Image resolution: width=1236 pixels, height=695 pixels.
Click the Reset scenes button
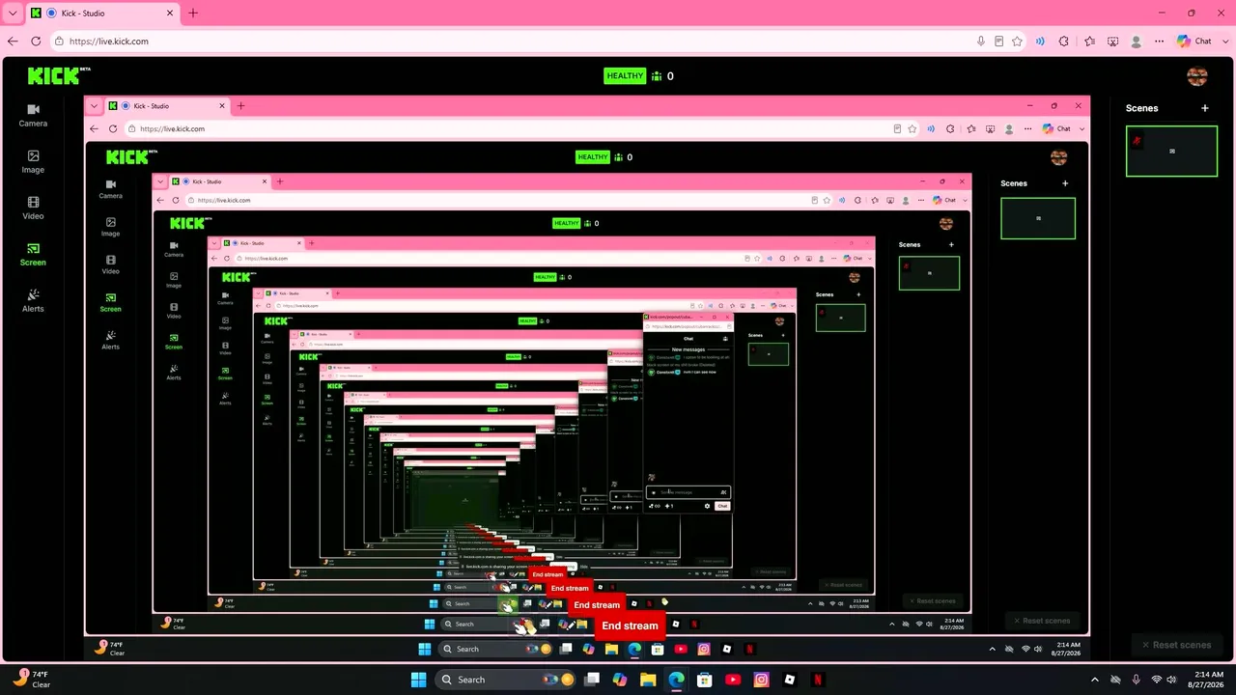[x=1176, y=645]
